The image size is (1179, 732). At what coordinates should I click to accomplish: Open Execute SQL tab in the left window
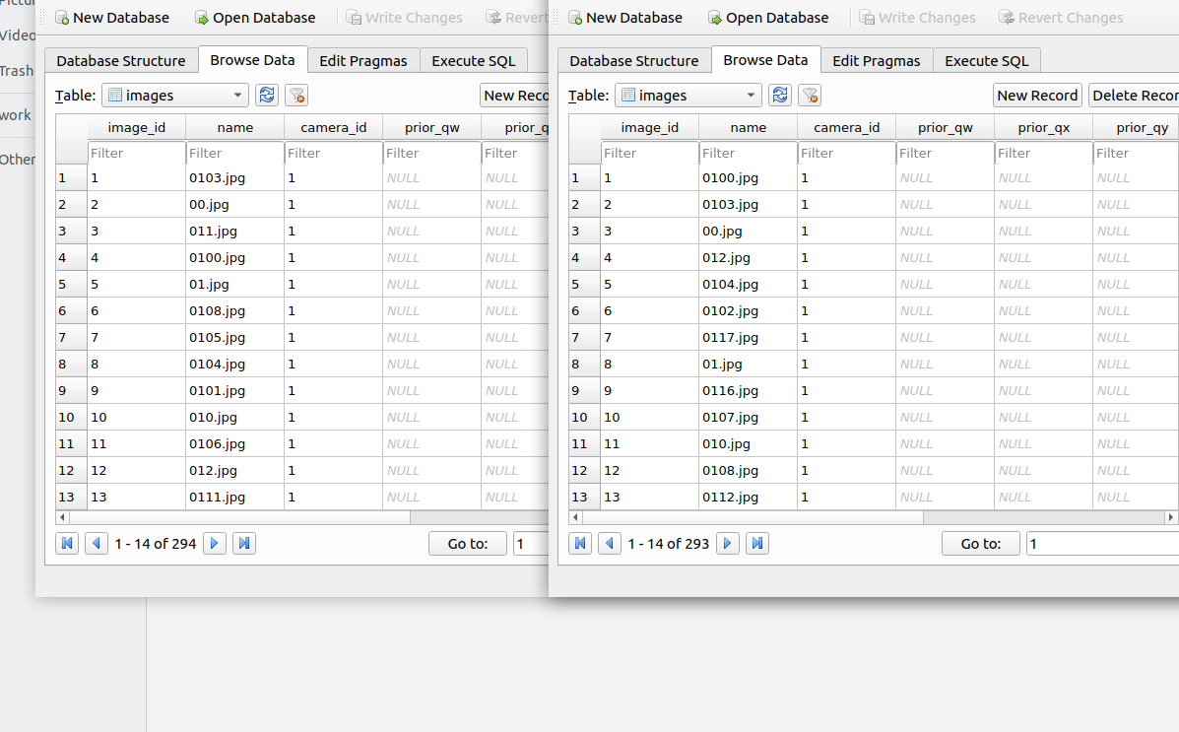coord(474,60)
